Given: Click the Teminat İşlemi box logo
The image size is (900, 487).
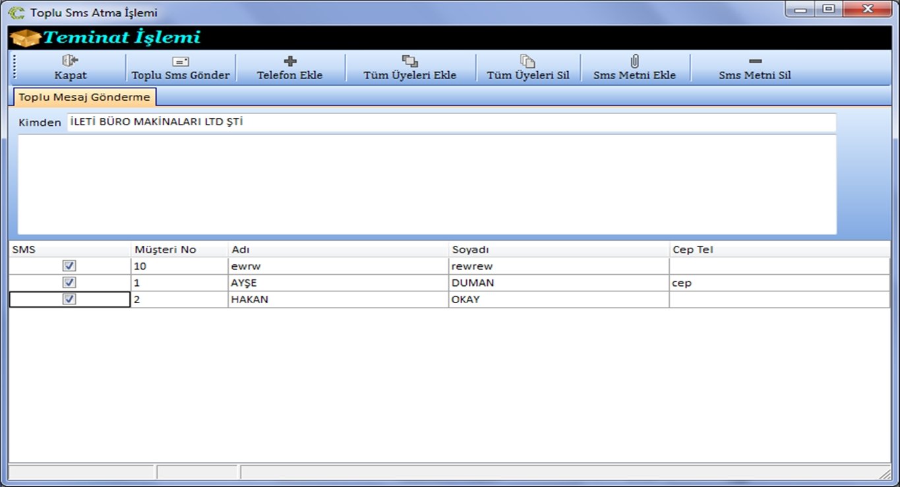Looking at the screenshot, I should [26, 38].
